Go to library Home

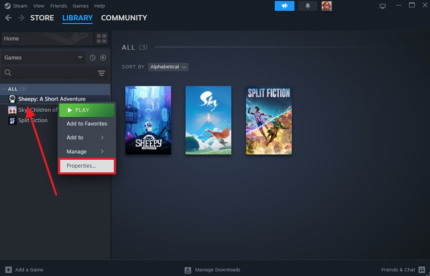click(47, 38)
